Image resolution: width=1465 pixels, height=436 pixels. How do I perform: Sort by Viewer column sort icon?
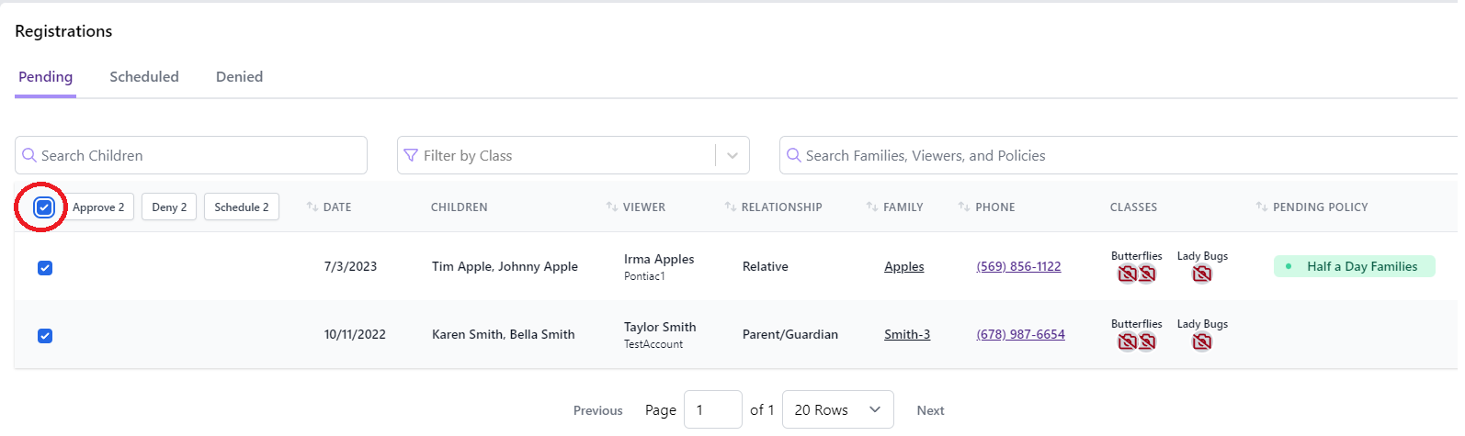[x=612, y=207]
